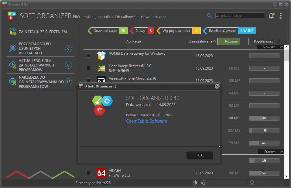This screenshot has height=188, width=291.
Task: Click the 5% popularity bar of AIDA64
Action: [x=264, y=173]
